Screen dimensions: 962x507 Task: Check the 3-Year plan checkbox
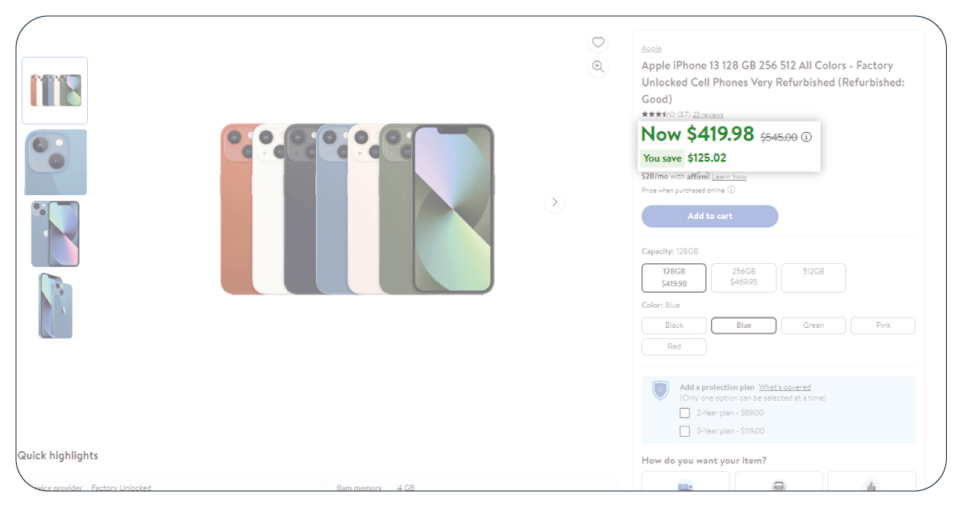[685, 431]
